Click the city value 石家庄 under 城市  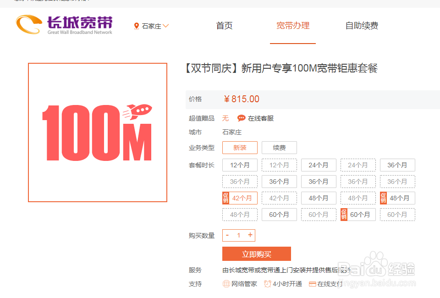pyautogui.click(x=232, y=132)
